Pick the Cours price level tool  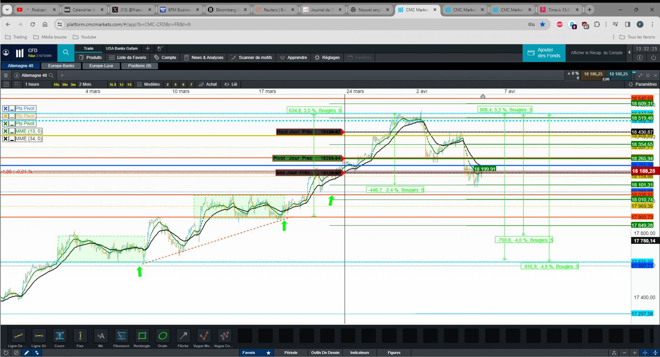(59, 336)
